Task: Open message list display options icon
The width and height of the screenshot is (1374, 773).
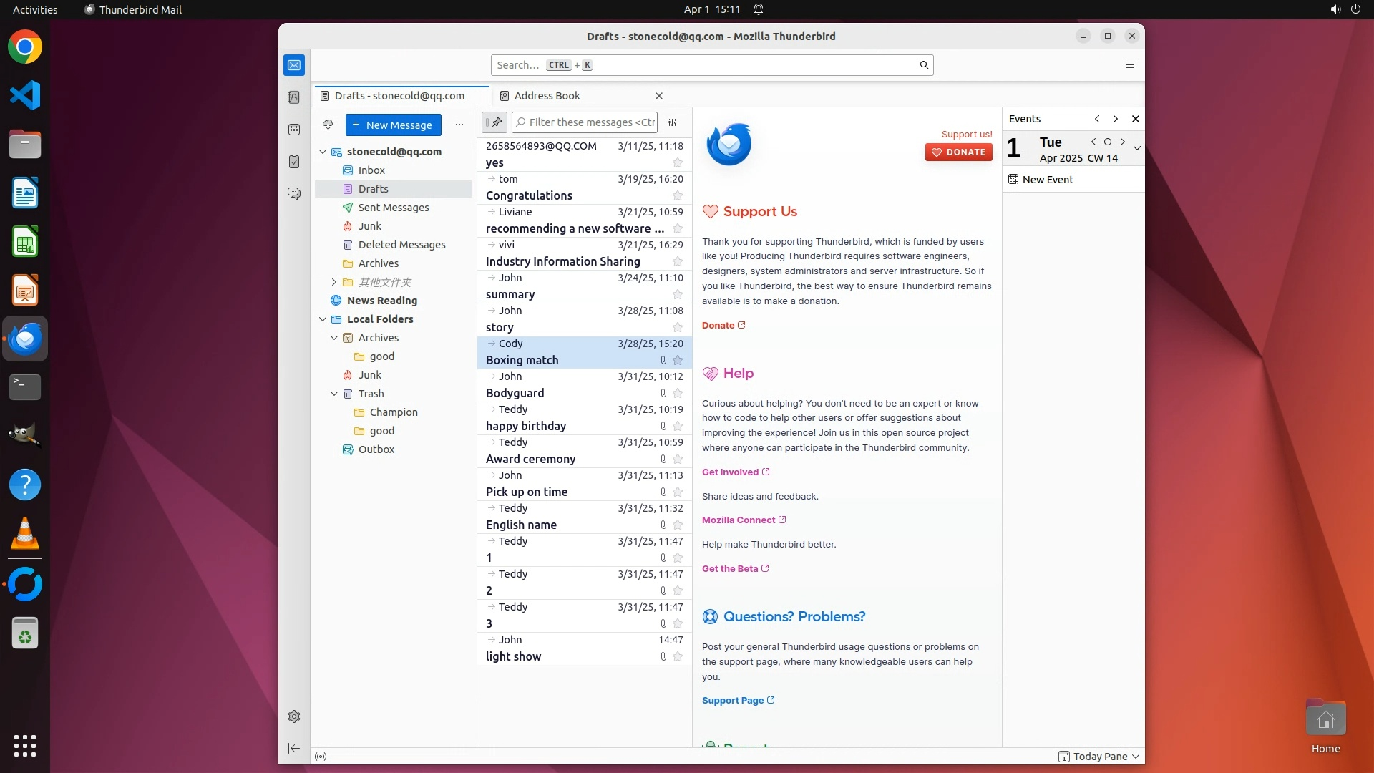Action: click(673, 122)
